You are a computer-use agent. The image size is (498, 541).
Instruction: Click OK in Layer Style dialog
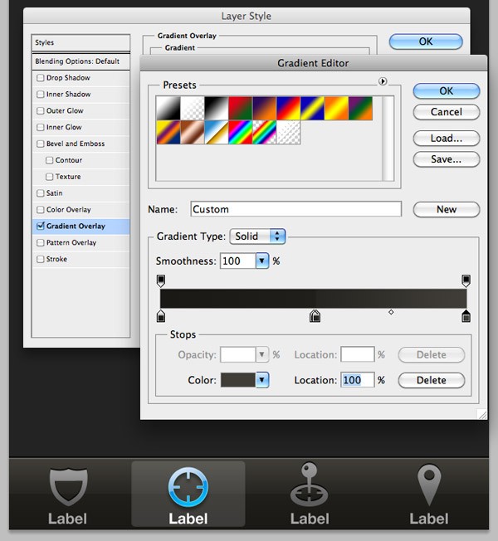pyautogui.click(x=426, y=41)
